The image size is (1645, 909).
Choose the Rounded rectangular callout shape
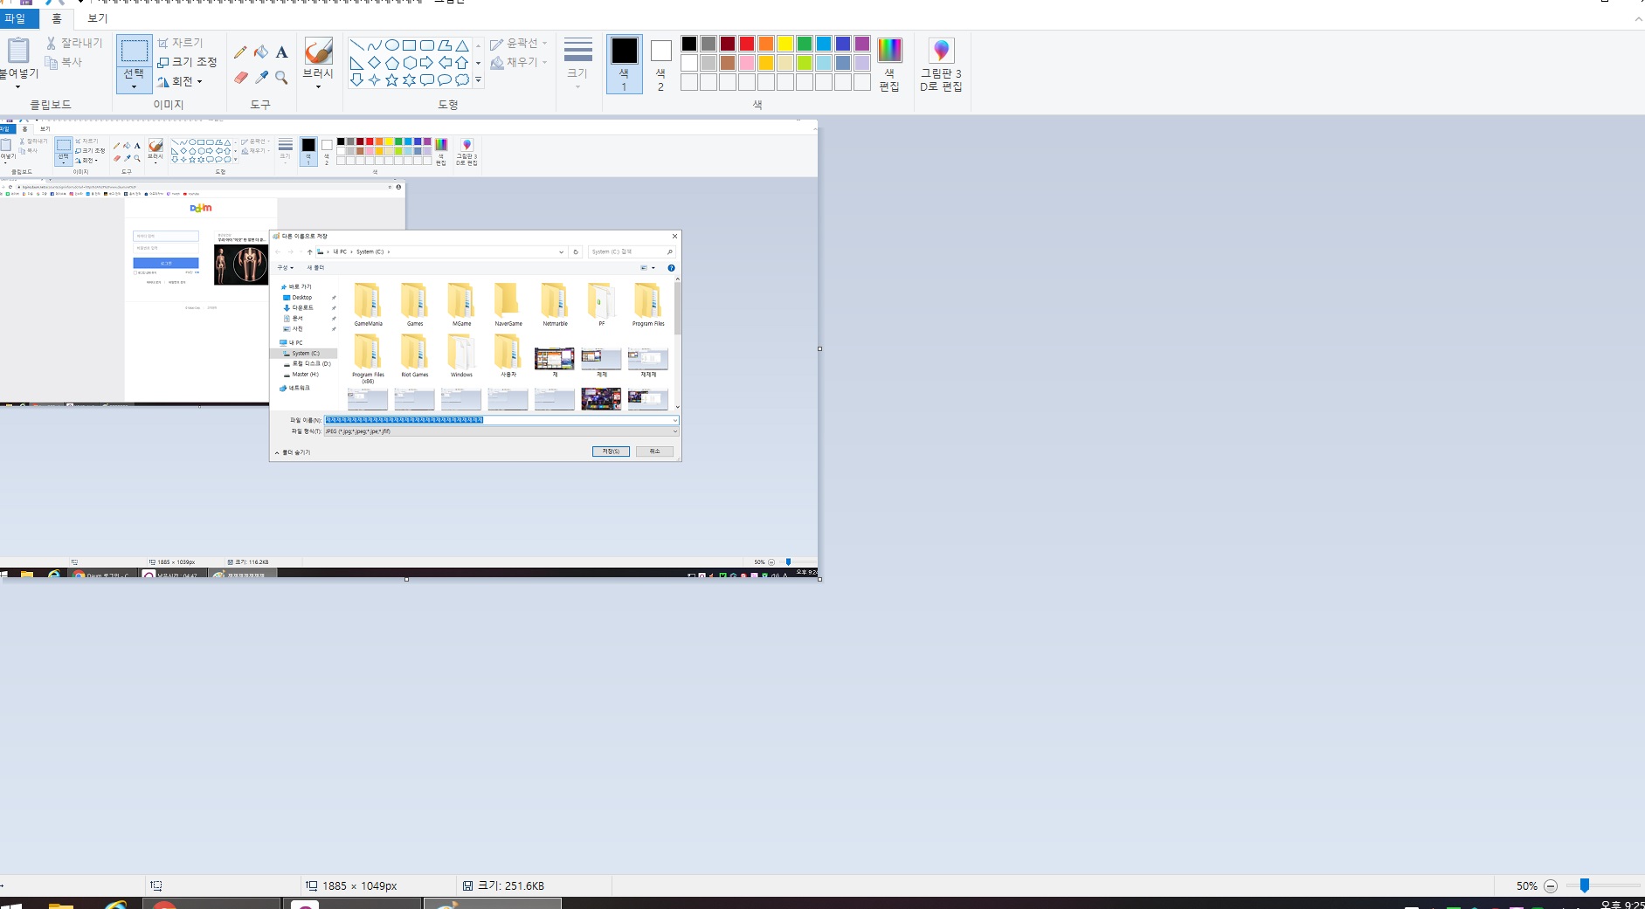[427, 79]
